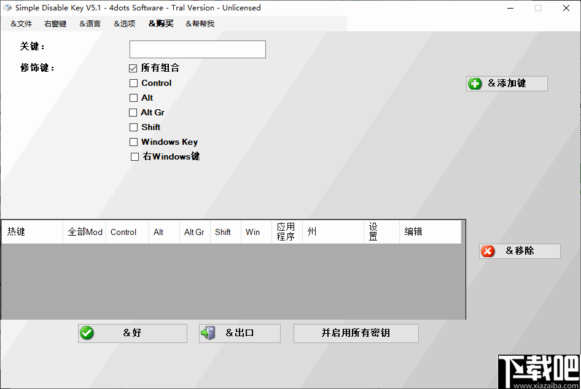
Task: Click the 热键 column header
Action: click(x=31, y=231)
